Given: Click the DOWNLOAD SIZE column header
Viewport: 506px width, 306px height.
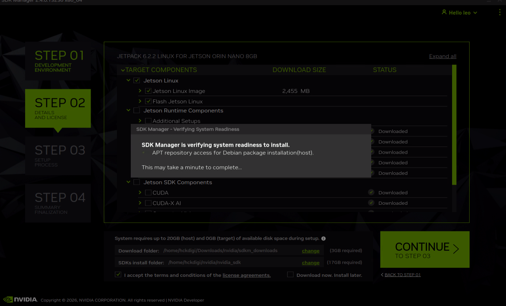Looking at the screenshot, I should coord(299,70).
